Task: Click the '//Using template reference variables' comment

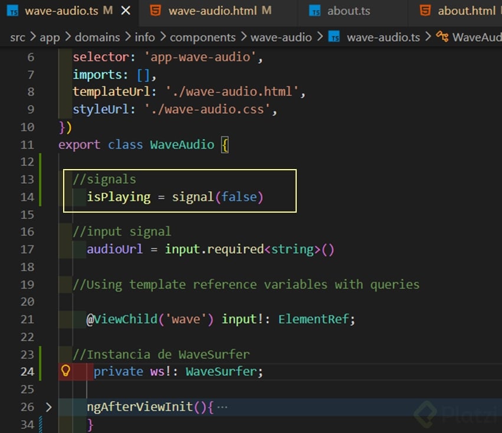Action: 246,285
